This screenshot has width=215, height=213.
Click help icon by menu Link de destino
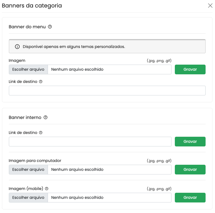[41, 82]
